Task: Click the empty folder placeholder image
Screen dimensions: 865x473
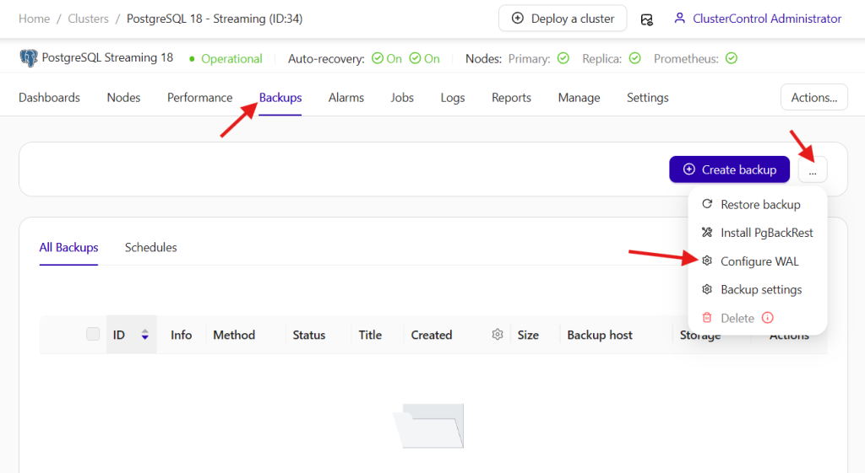Action: coord(428,426)
